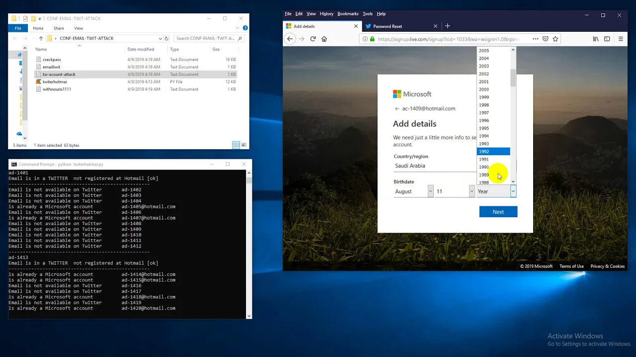The image size is (636, 357).
Task: Open Explorer View ribbon tab
Action: (79, 28)
